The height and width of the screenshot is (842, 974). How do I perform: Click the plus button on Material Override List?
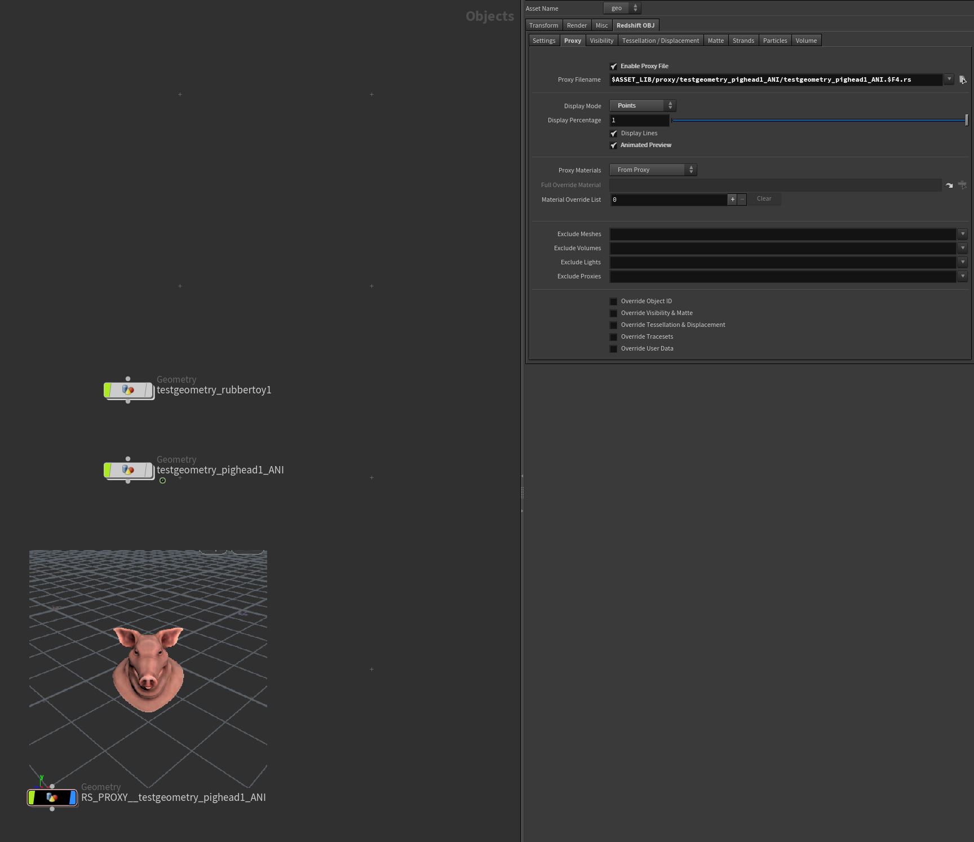point(732,199)
